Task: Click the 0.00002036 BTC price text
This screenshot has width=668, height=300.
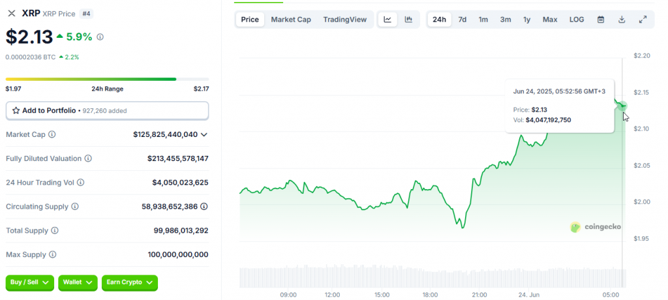Action: click(31, 57)
